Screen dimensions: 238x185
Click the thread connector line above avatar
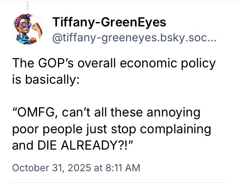[28, 6]
